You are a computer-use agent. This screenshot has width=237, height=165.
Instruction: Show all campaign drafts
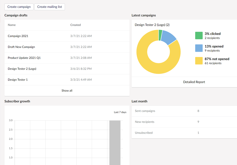67,91
